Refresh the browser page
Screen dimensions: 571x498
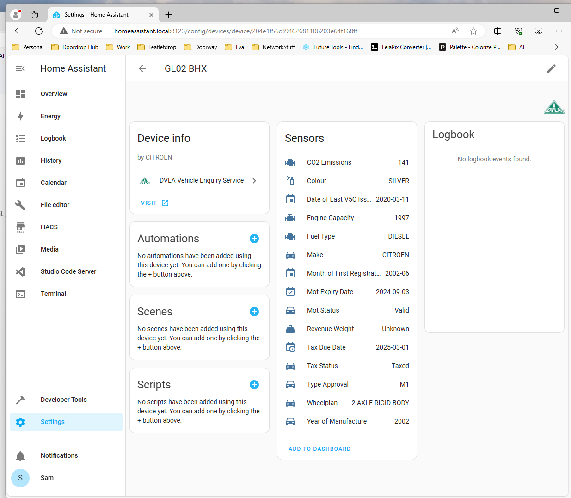click(x=39, y=31)
